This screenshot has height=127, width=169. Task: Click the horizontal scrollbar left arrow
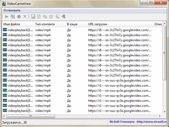coord(4,116)
